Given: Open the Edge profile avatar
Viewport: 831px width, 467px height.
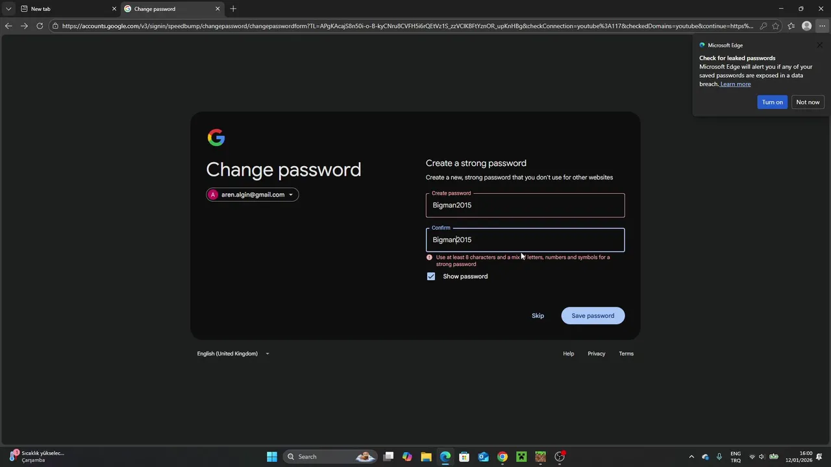Looking at the screenshot, I should coord(806,26).
